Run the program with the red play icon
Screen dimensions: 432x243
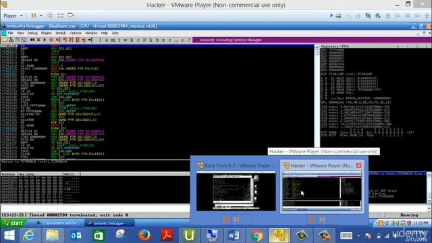tap(45, 40)
